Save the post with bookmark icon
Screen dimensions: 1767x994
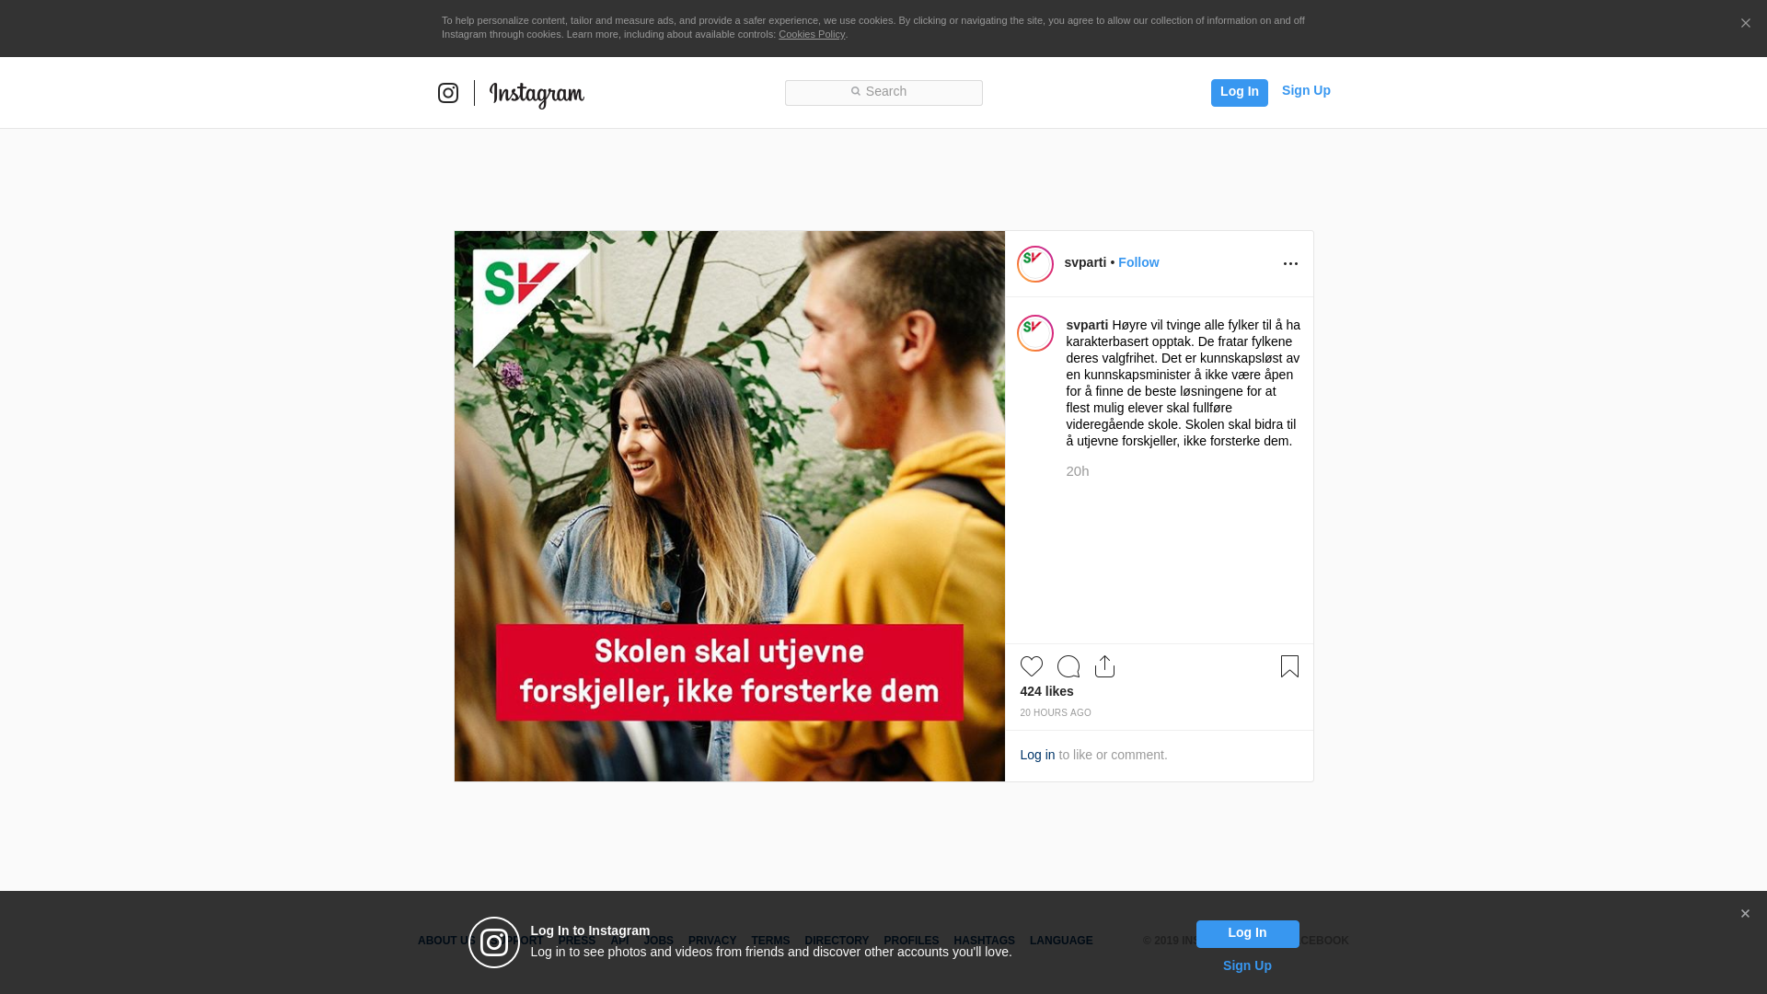pos(1289,666)
